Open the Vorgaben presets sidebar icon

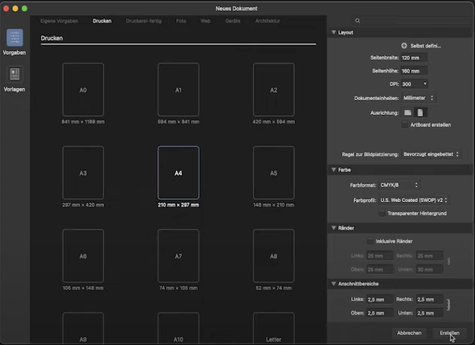[15, 38]
